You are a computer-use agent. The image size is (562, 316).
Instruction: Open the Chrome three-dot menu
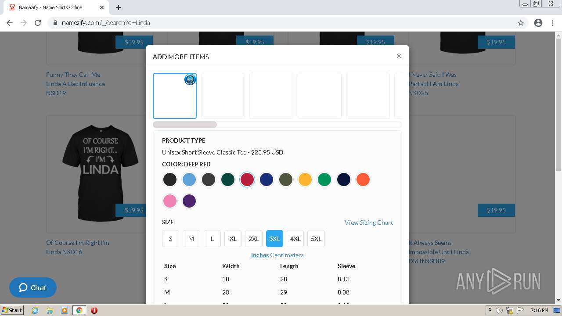(x=552, y=23)
